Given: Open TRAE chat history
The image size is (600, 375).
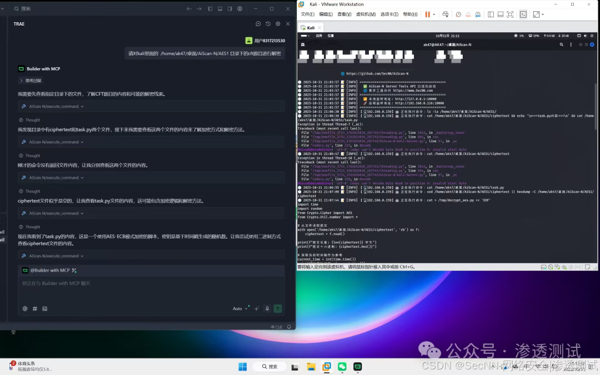Looking at the screenshot, I should pos(268,24).
